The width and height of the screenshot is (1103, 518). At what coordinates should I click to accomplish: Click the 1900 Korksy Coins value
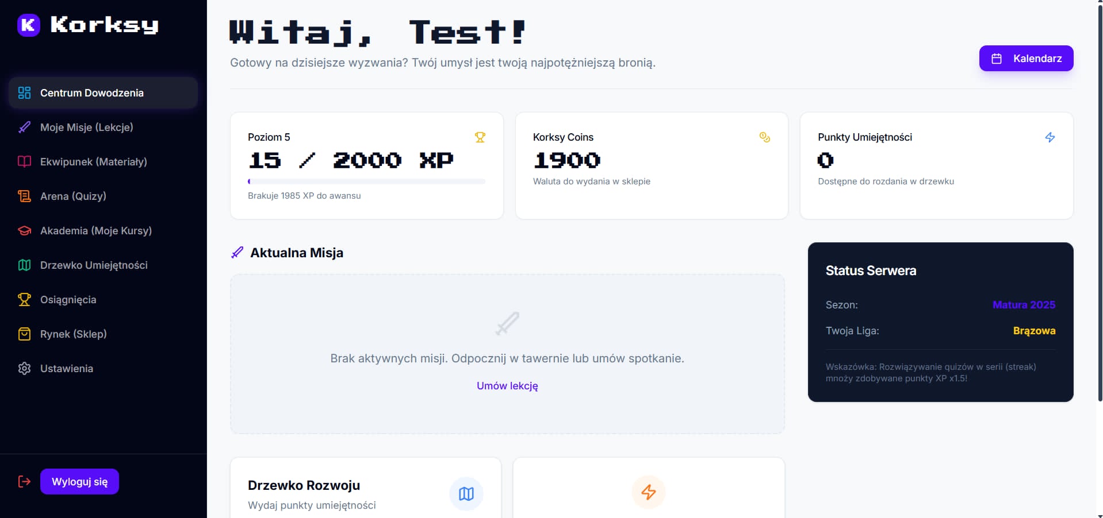(567, 160)
